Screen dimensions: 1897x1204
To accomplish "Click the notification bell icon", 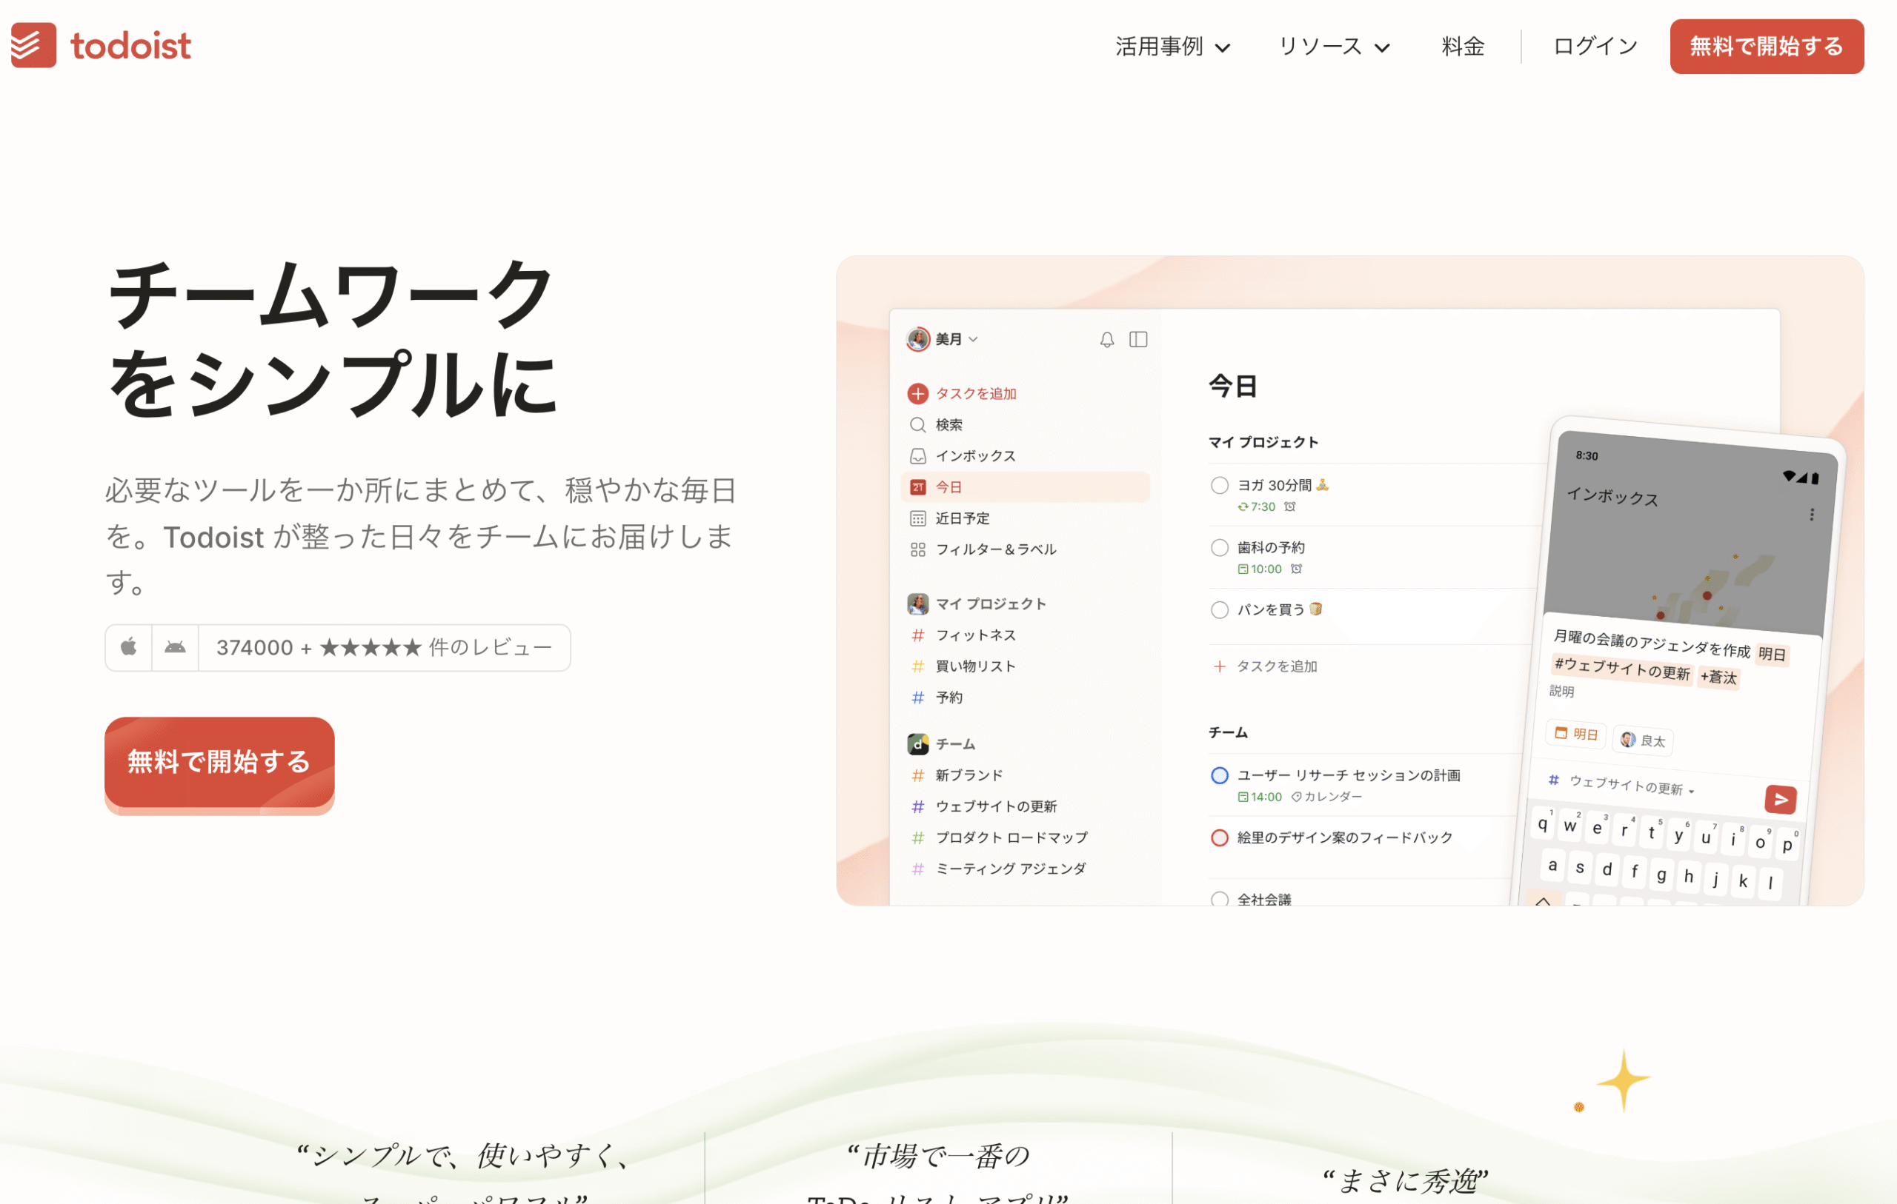I will [1107, 339].
